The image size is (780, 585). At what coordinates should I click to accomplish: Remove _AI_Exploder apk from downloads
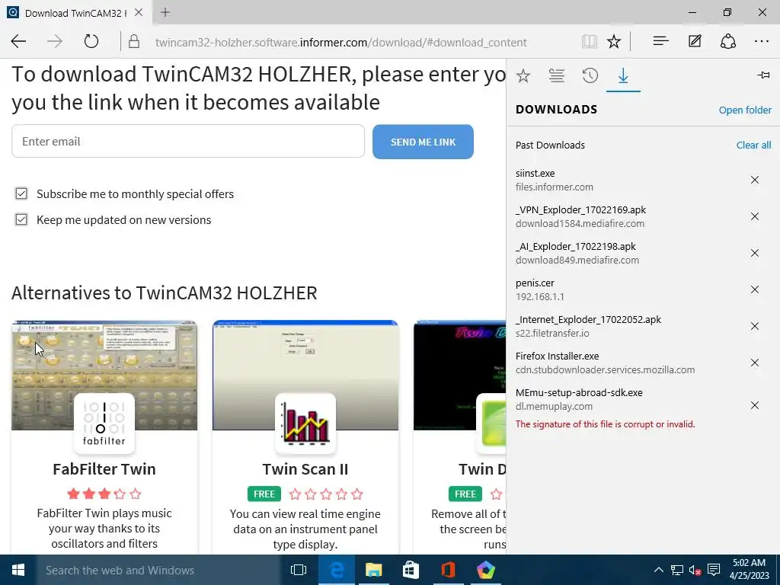755,253
